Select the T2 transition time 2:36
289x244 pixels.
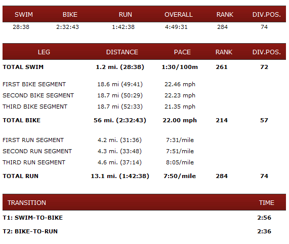(264, 231)
